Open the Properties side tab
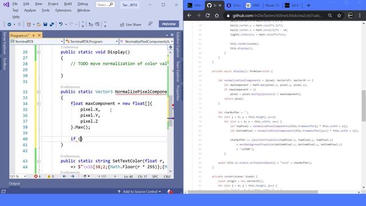366x206 pixels. coord(178,93)
